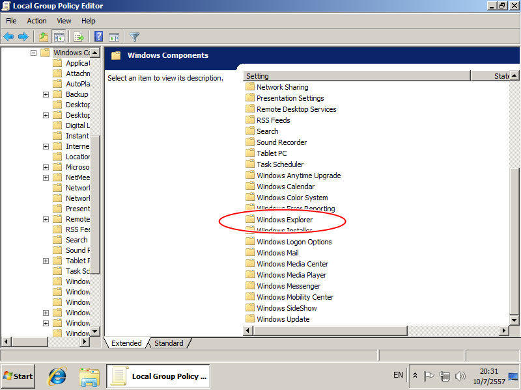
Task: Click the settings list scroll up arrow
Action: click(514, 75)
